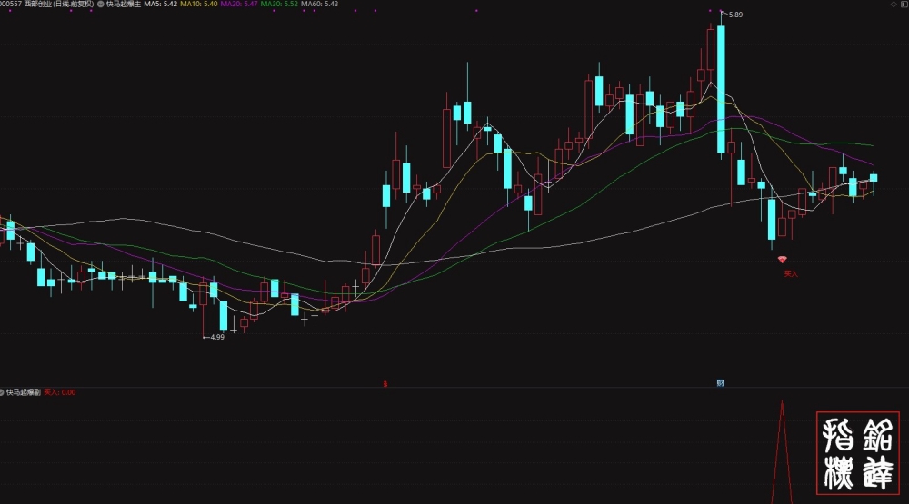Click the 买入: 0.00 value readout
This screenshot has width=909, height=504.
60,392
